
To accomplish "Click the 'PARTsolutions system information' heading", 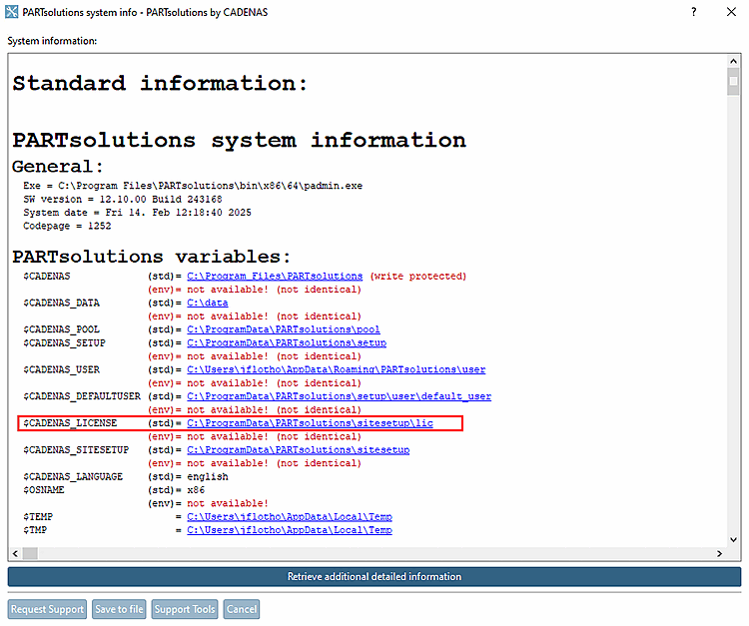I will click(239, 141).
